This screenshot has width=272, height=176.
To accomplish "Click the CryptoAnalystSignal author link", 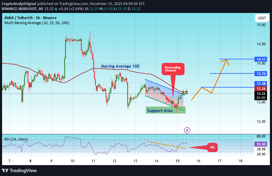I will (18, 4).
